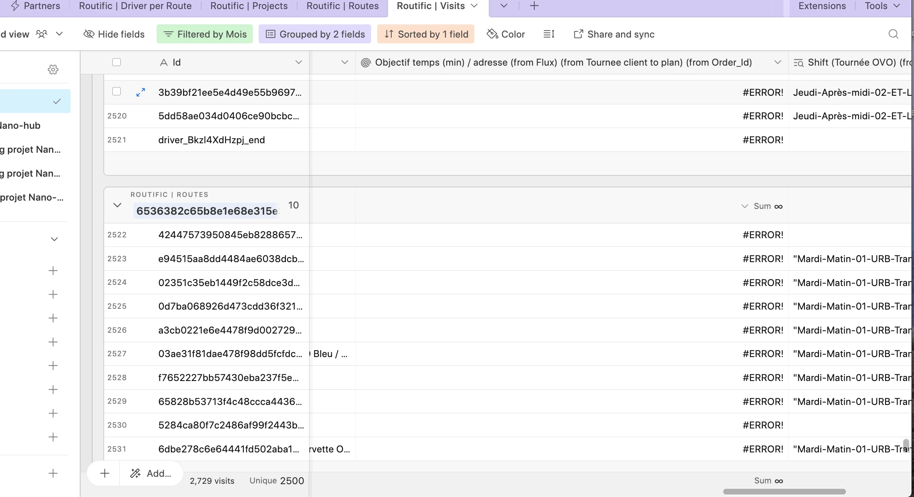Open the Objectif temps column dropdown arrow
Screen dimensions: 914x497
click(x=778, y=62)
